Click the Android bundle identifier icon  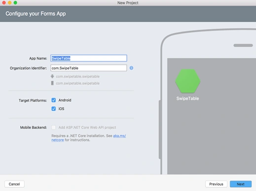(x=52, y=76)
